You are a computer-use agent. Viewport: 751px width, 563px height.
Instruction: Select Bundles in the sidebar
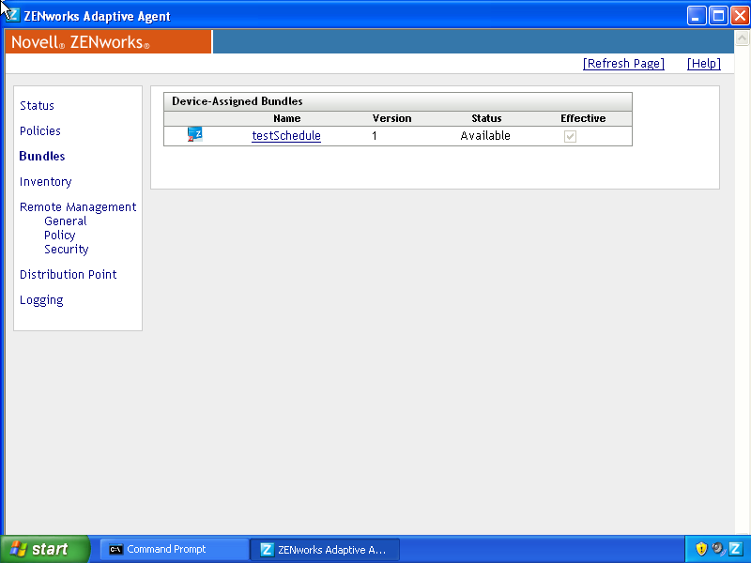coord(42,156)
